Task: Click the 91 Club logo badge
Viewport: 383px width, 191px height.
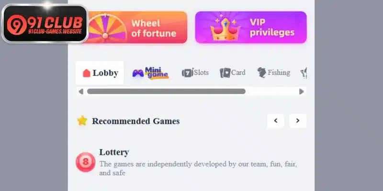Action: (45, 23)
